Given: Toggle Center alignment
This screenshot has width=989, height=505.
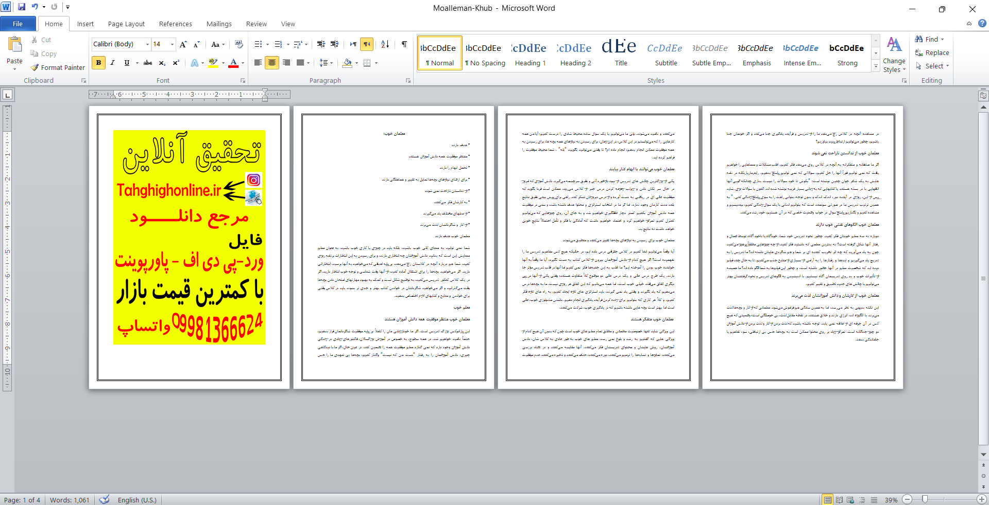Looking at the screenshot, I should click(x=272, y=63).
